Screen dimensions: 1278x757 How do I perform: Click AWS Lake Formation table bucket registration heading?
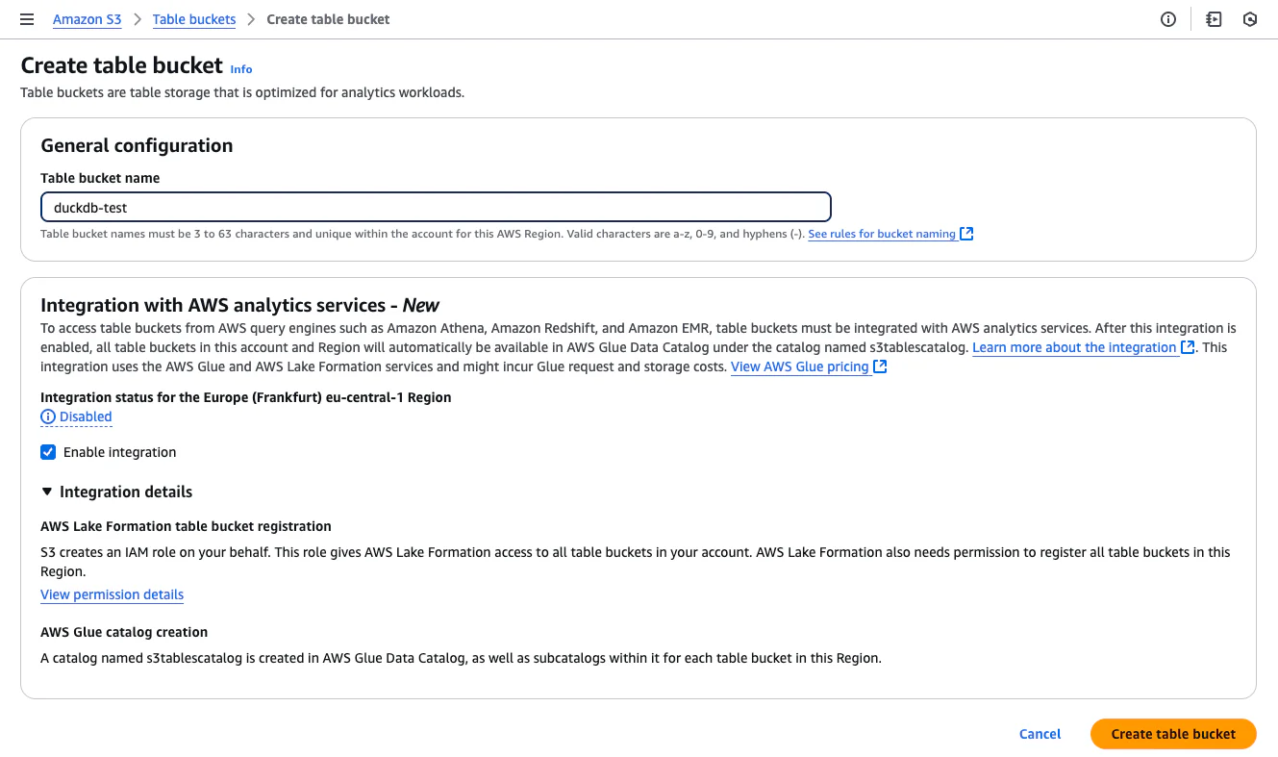[x=186, y=526]
